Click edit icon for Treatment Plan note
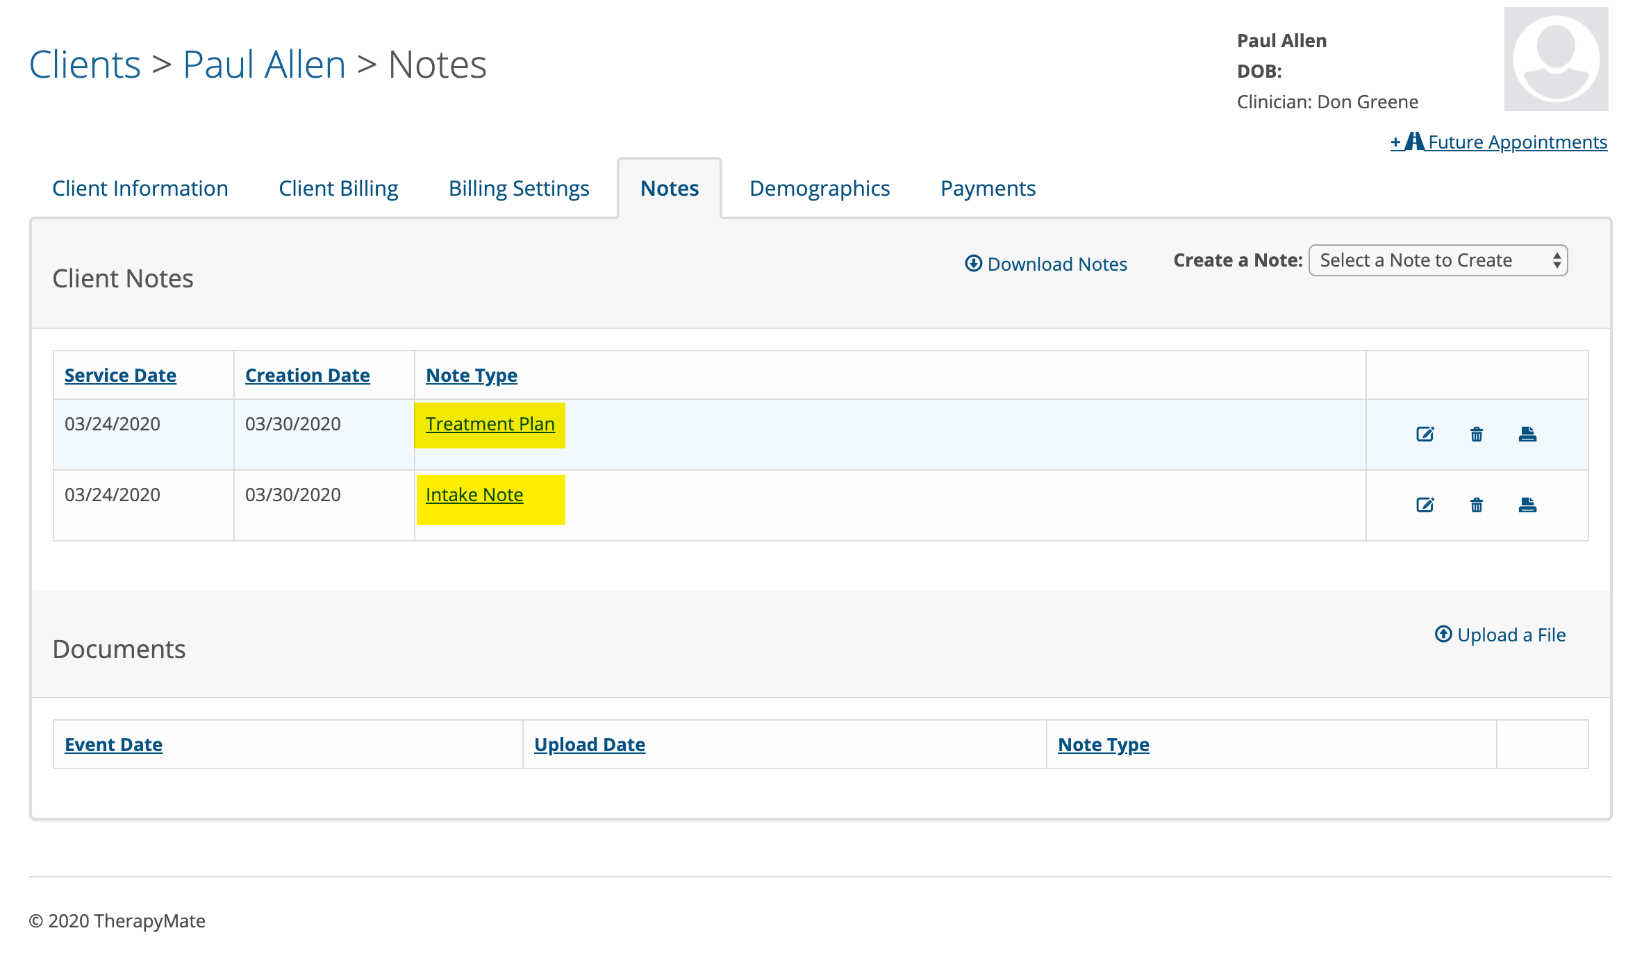The width and height of the screenshot is (1635, 976). [x=1425, y=435]
